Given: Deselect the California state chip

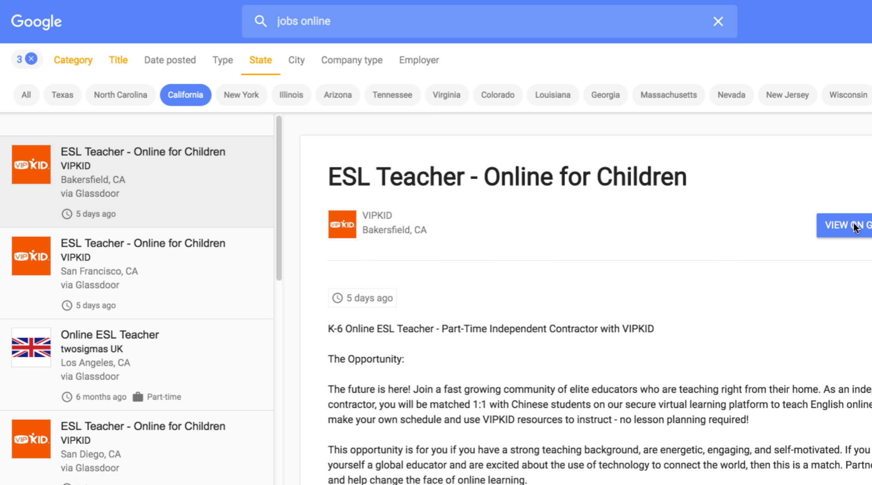Looking at the screenshot, I should click(185, 95).
